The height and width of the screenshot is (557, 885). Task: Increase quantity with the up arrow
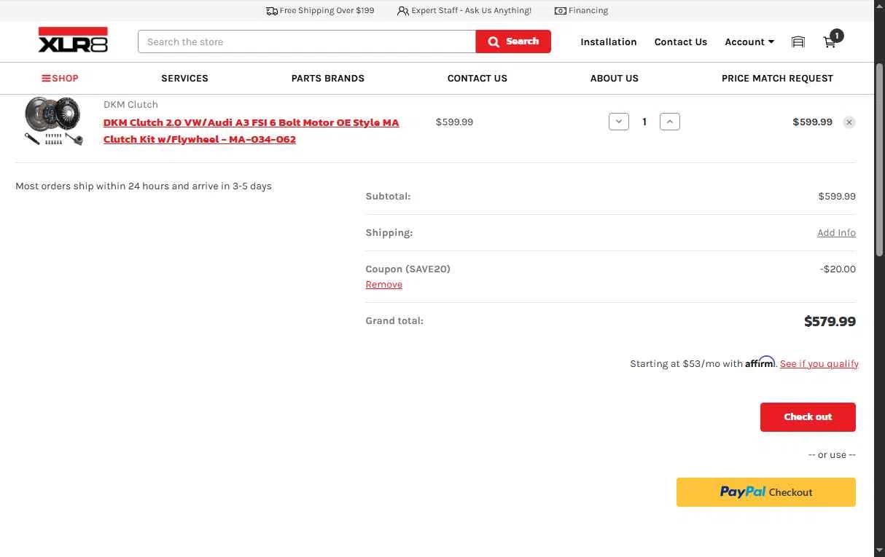[x=670, y=122]
